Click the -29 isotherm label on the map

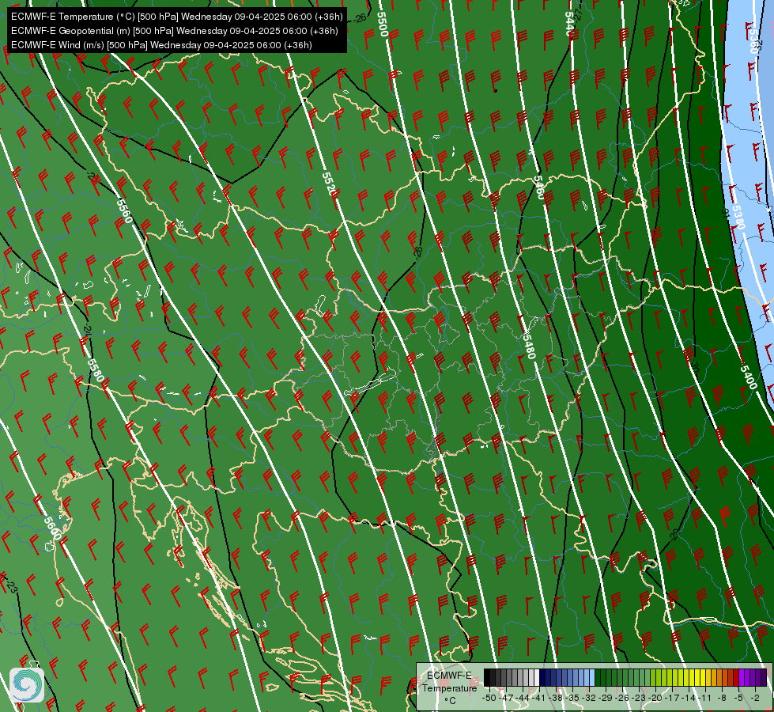coord(675,534)
